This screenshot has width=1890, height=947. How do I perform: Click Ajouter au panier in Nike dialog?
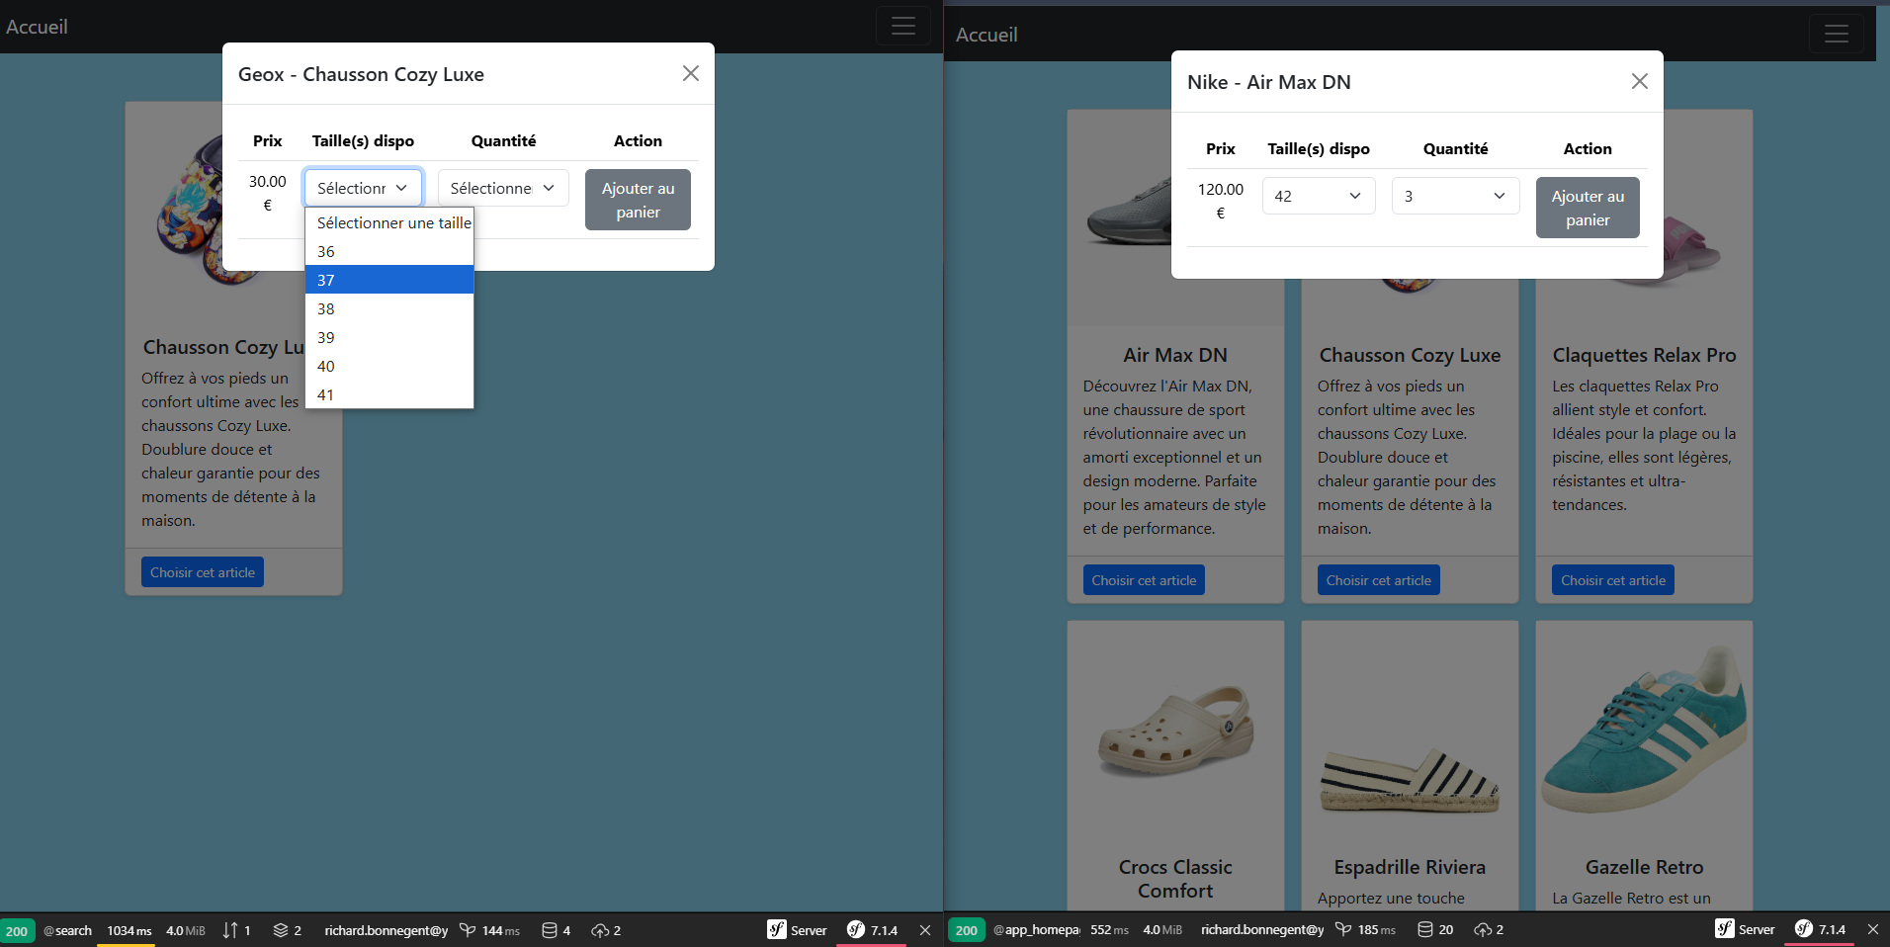[x=1588, y=208]
